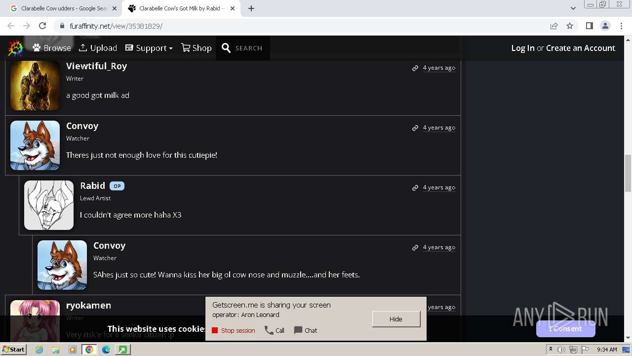Screen dimensions: 632x356
Task: Open ryokamen's profile name
Action: tap(88, 306)
